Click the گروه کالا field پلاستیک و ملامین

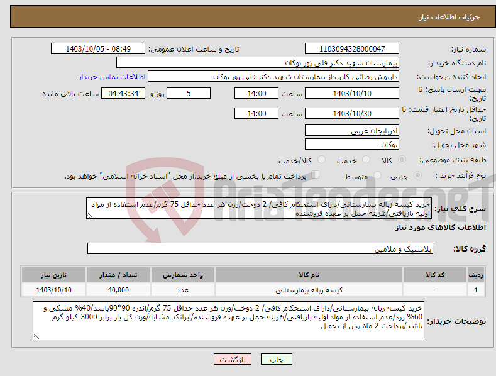(260, 248)
